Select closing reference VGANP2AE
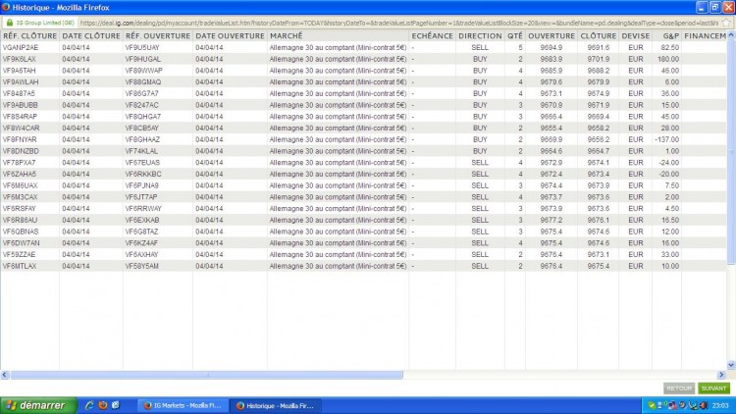 [21, 47]
